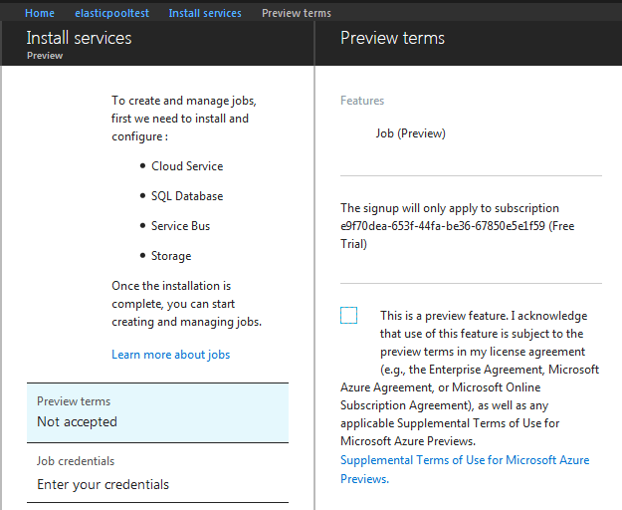The width and height of the screenshot is (622, 510).
Task: Click the Preview subtitle under Install services
Action: tap(45, 57)
